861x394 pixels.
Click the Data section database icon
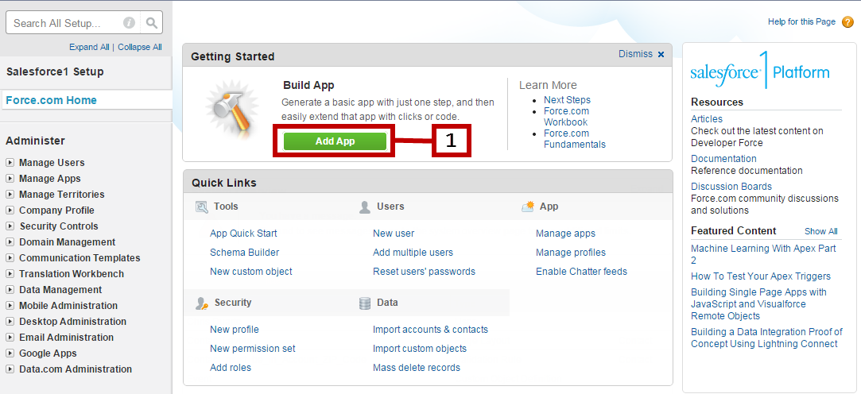coord(365,303)
